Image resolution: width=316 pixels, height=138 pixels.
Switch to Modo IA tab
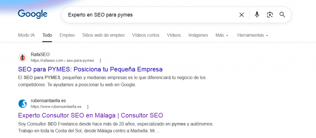[27, 35]
